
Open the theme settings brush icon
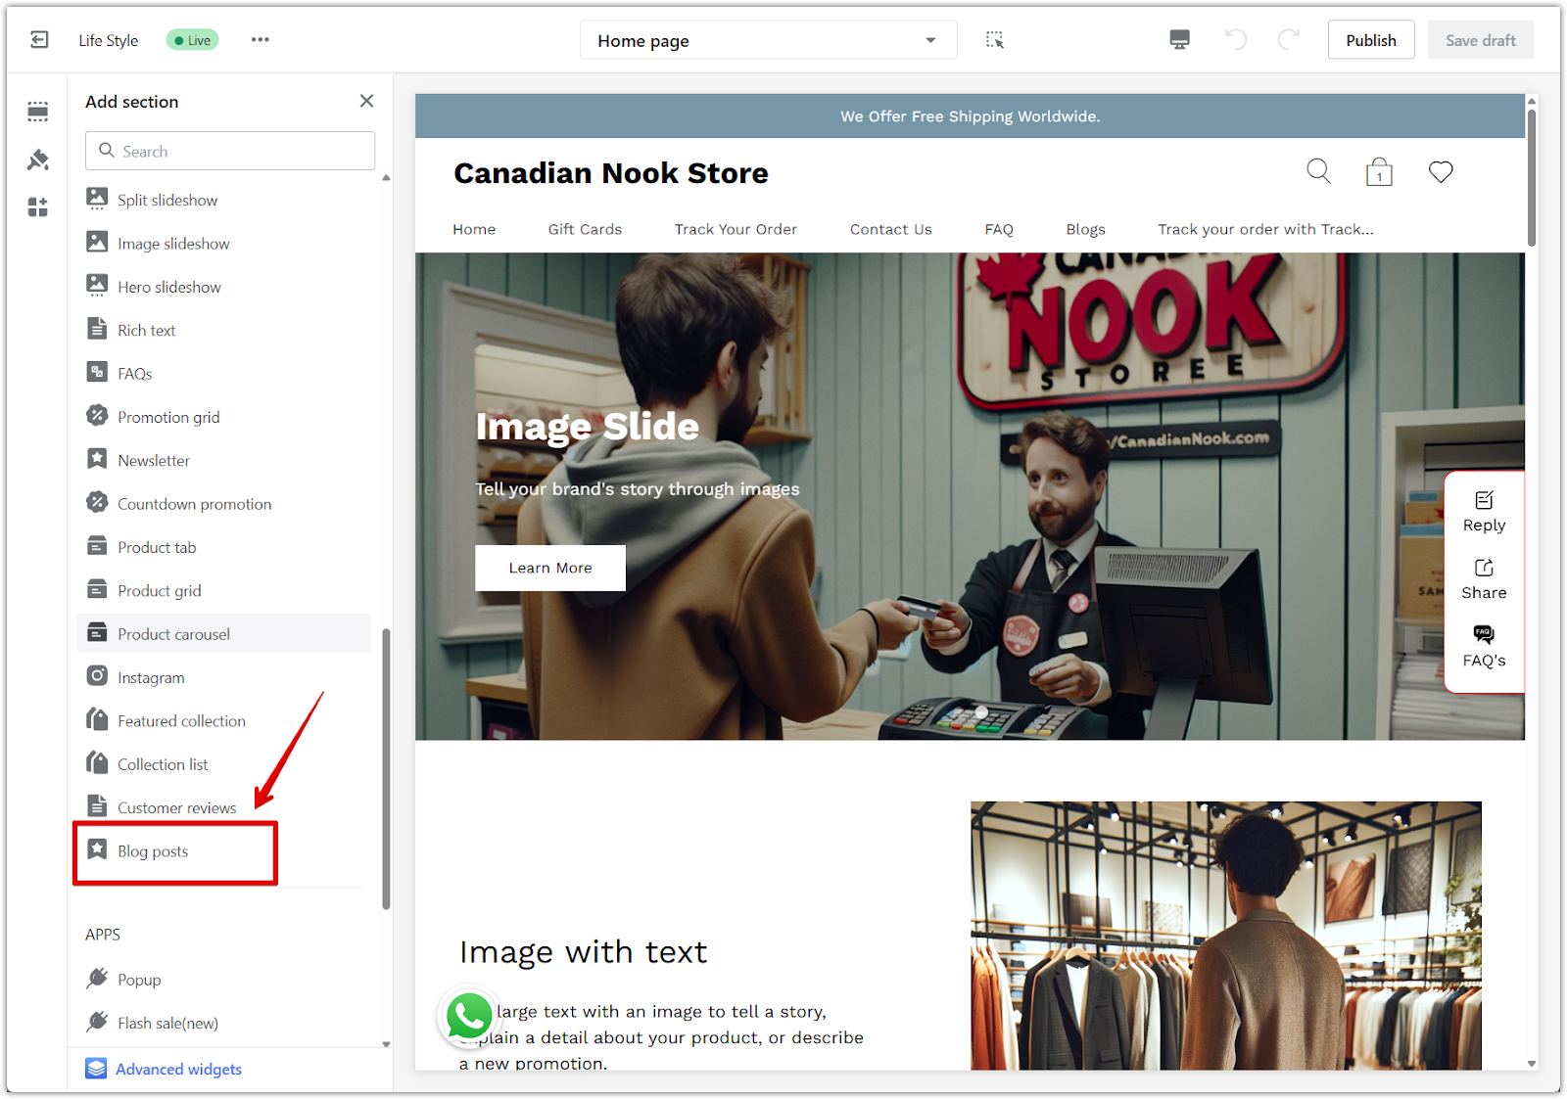click(x=38, y=160)
